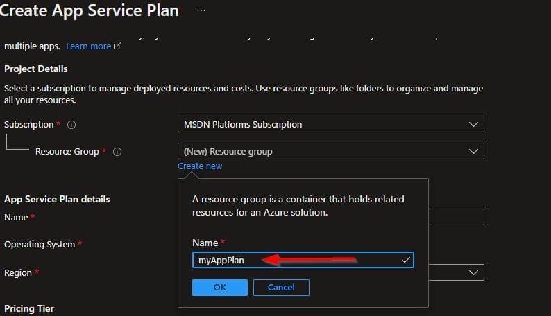The image size is (551, 316).
Task: Click the info icon next to Resource Group
Action: [x=117, y=152]
